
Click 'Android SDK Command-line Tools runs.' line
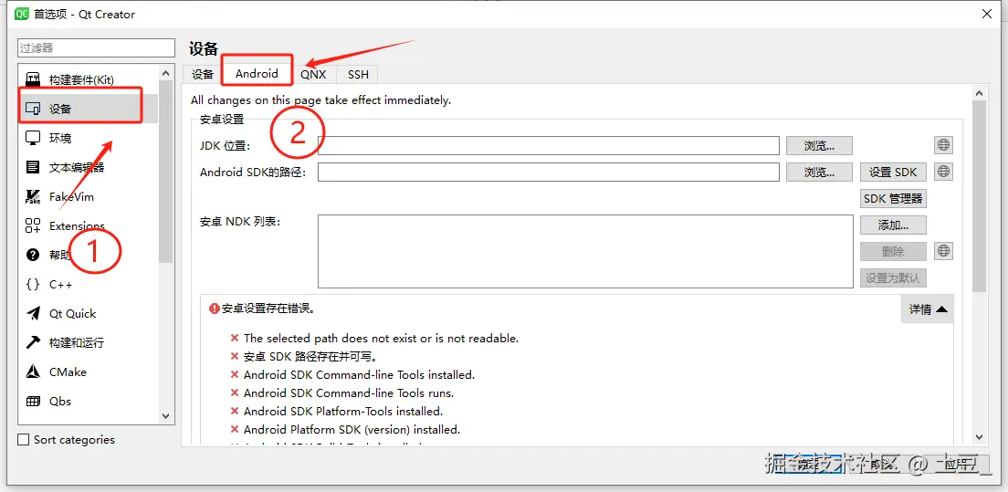click(x=349, y=393)
